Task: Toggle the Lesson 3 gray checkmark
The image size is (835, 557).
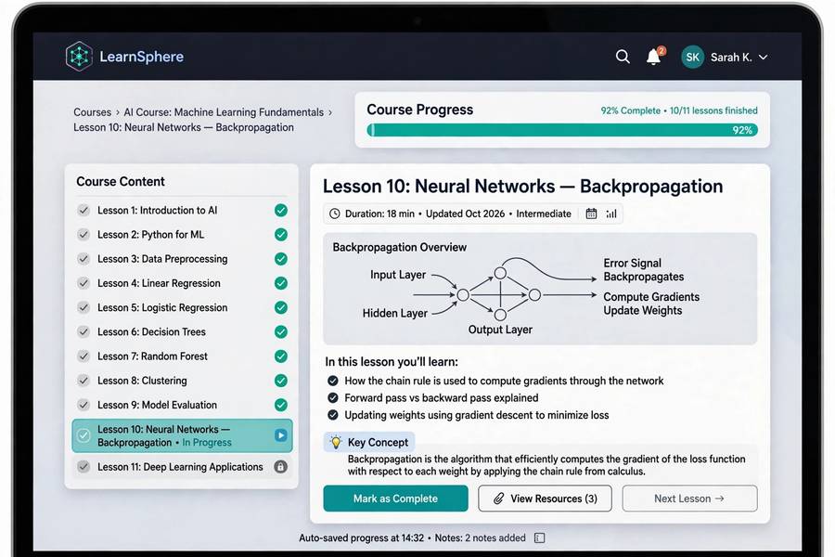Action: click(83, 258)
